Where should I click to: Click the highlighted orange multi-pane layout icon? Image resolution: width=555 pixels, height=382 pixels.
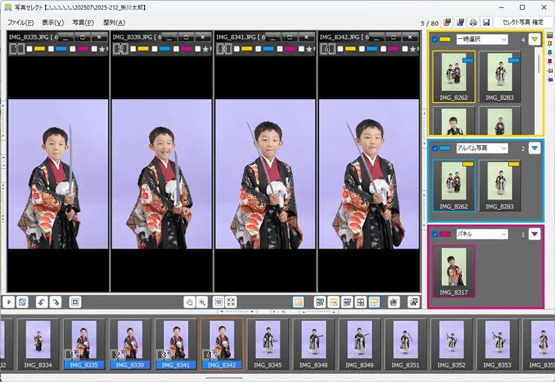click(x=374, y=302)
